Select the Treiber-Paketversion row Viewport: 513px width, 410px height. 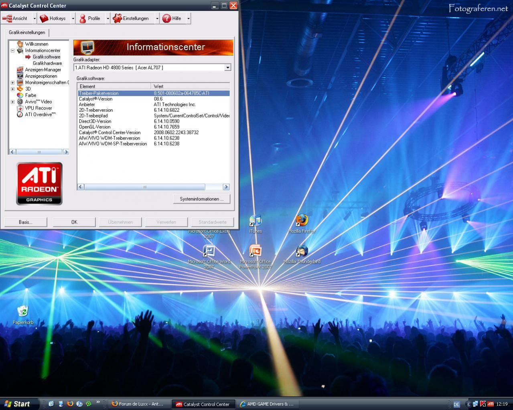pyautogui.click(x=154, y=93)
